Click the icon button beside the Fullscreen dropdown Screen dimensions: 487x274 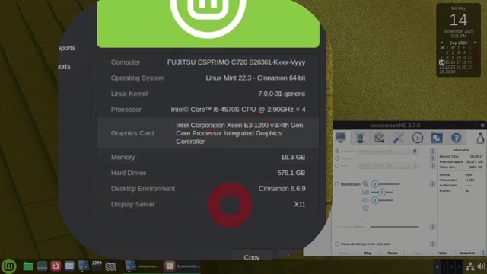(415, 151)
